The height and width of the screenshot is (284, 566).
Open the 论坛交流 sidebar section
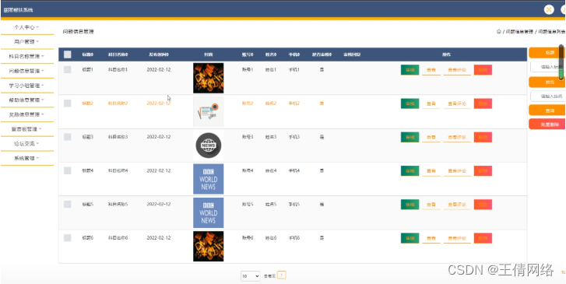click(26, 144)
